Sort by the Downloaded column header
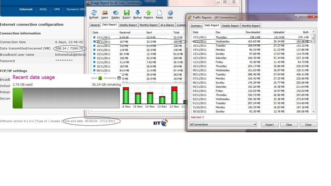The height and width of the screenshot is (186, 331). pos(253,32)
